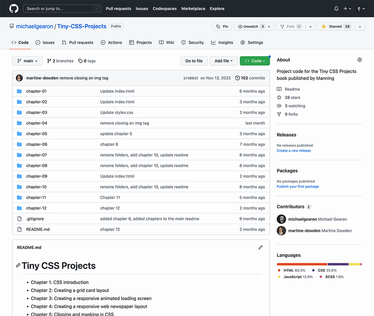Expand the main branch dropdown
The image size is (374, 316).
click(x=27, y=61)
